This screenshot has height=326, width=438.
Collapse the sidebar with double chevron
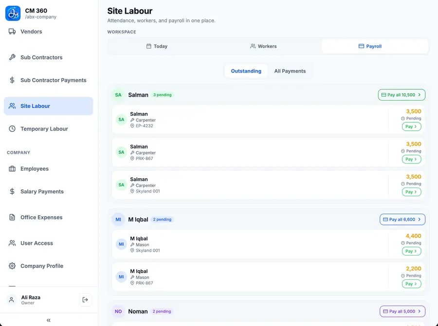tap(49, 320)
